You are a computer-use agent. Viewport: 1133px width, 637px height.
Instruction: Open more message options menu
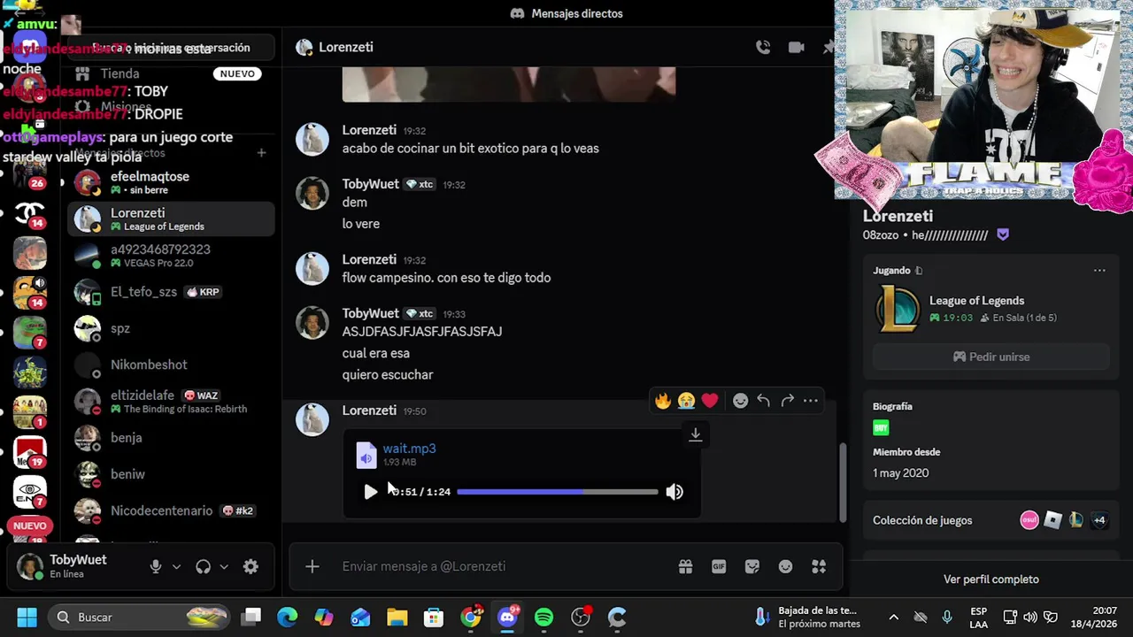810,401
